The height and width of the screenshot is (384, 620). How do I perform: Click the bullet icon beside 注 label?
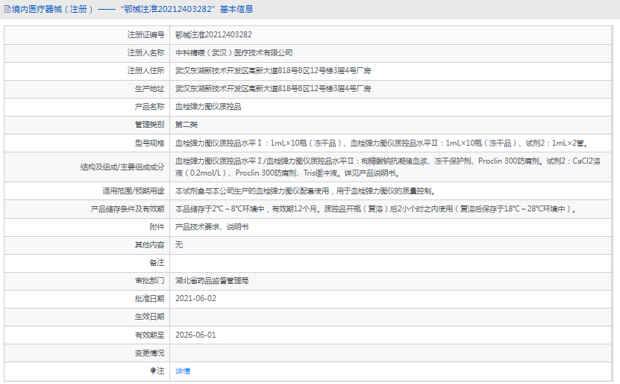coord(153,371)
